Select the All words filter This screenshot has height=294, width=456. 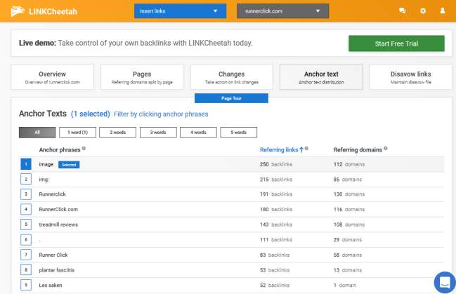click(x=37, y=132)
